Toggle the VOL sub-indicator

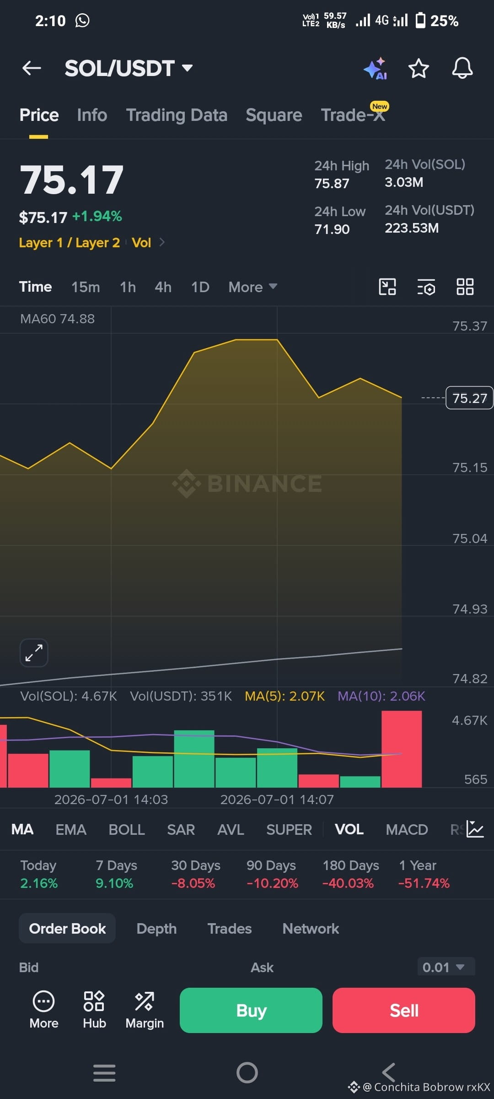point(349,829)
